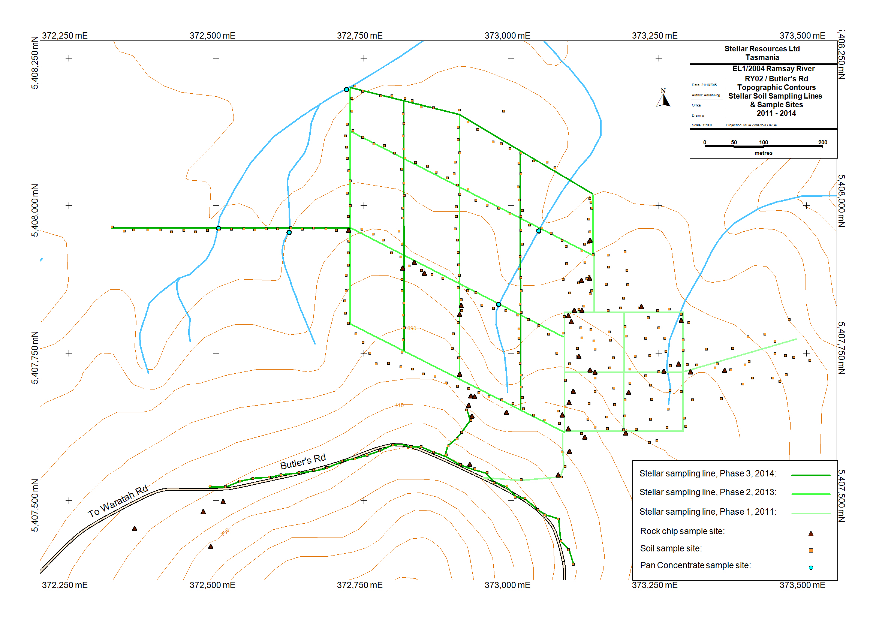876x620 pixels.
Task: Click the To Waratah Rd label
Action: click(x=118, y=501)
